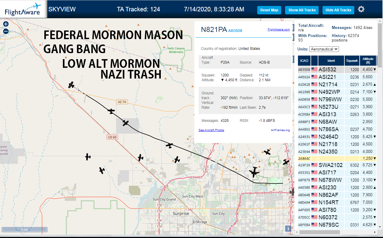The height and width of the screenshot is (238, 383).
Task: Select the N2464D row
Action: (x=337, y=137)
